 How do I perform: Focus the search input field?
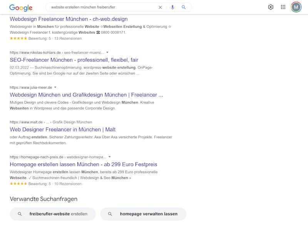pyautogui.click(x=103, y=7)
